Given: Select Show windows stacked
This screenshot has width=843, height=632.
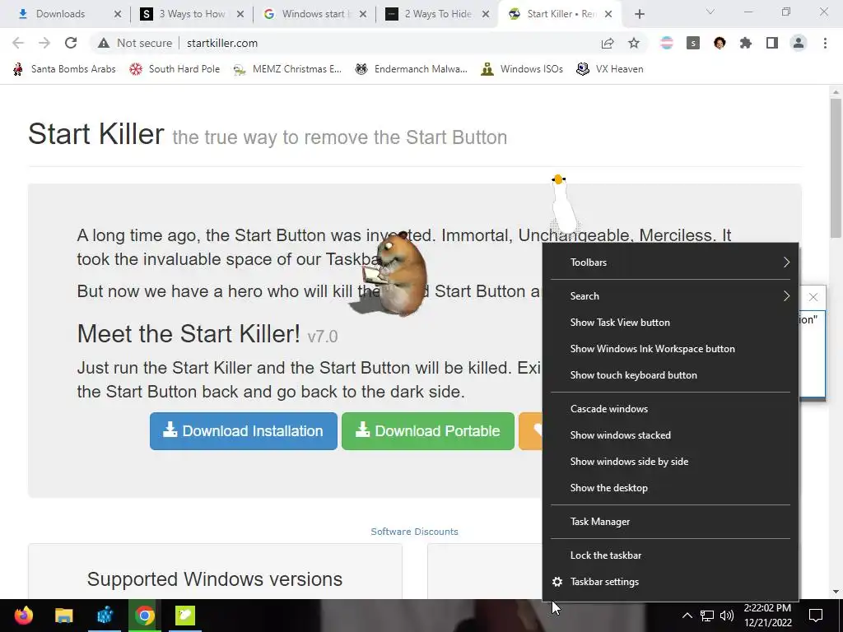Looking at the screenshot, I should pos(670,435).
